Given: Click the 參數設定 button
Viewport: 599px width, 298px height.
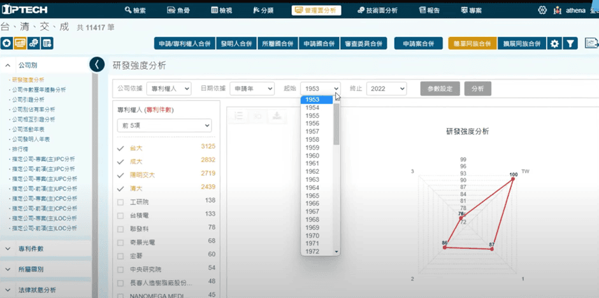Looking at the screenshot, I should 440,89.
